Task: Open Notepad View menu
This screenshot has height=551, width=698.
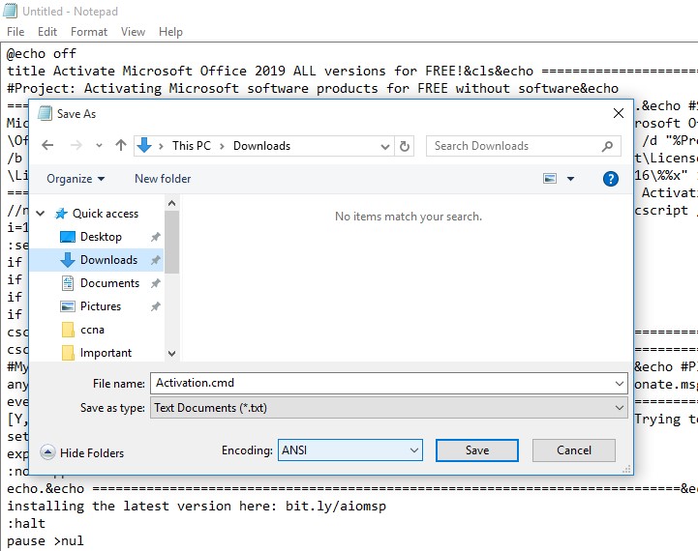Action: coord(133,32)
